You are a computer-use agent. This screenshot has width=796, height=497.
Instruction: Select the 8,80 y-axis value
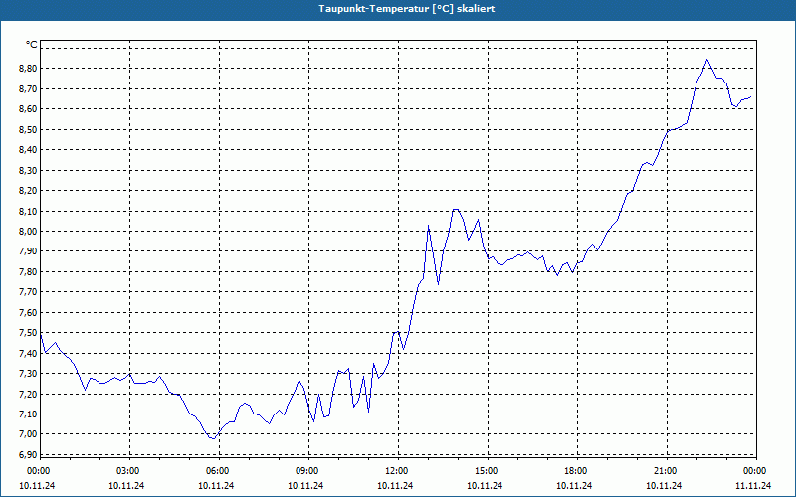[x=28, y=69]
